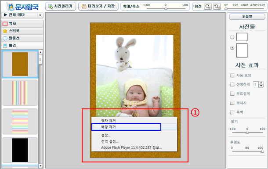
Task: Click the 밝기 brightness slider handle
Action: 247,132
